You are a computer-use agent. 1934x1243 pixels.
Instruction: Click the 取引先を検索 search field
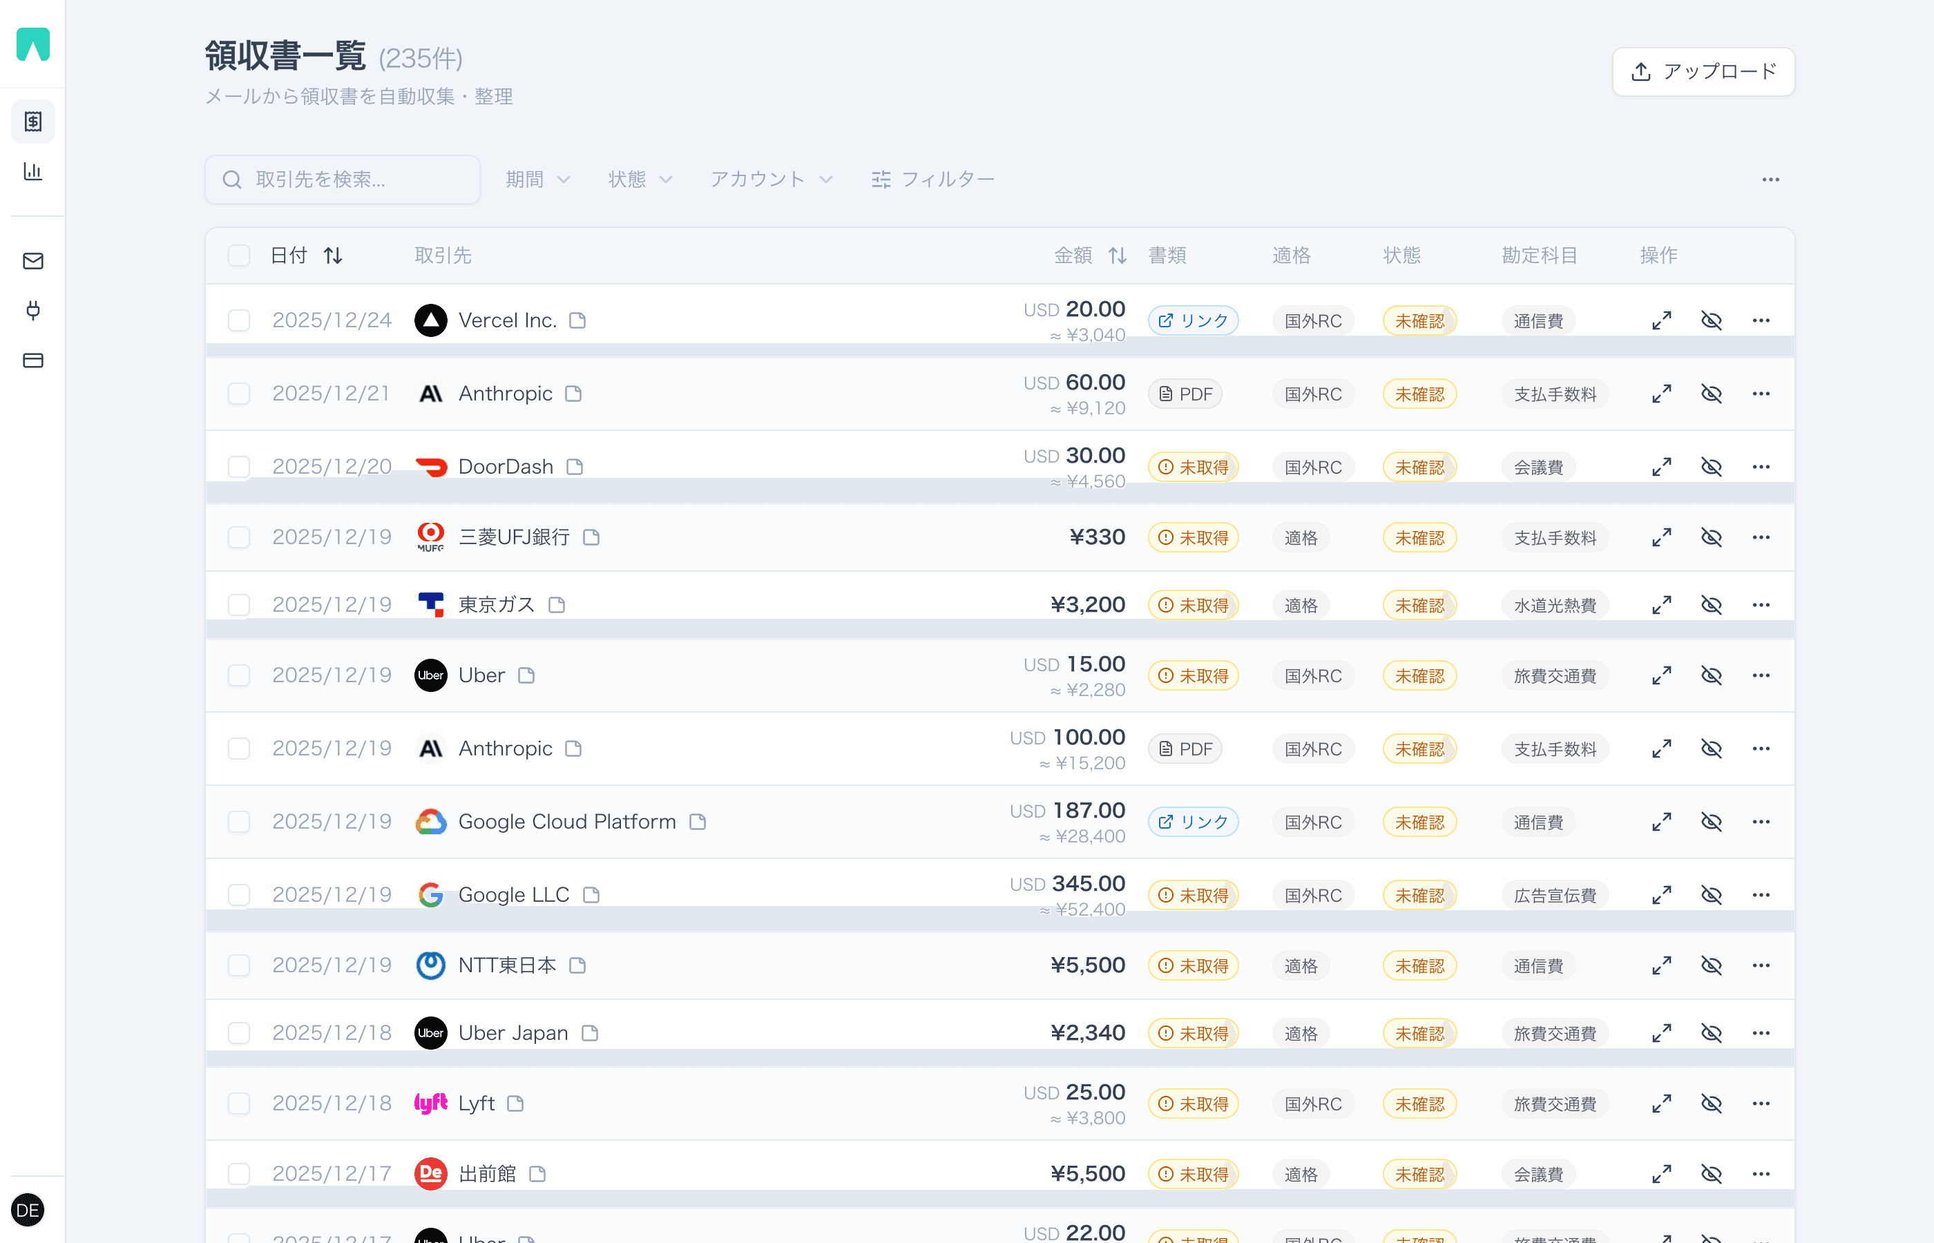[x=343, y=179]
